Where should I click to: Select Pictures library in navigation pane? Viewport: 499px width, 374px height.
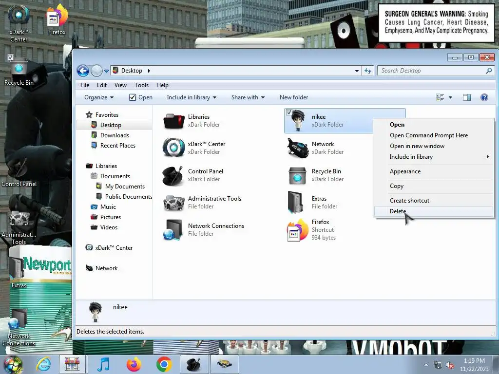[x=106, y=217]
